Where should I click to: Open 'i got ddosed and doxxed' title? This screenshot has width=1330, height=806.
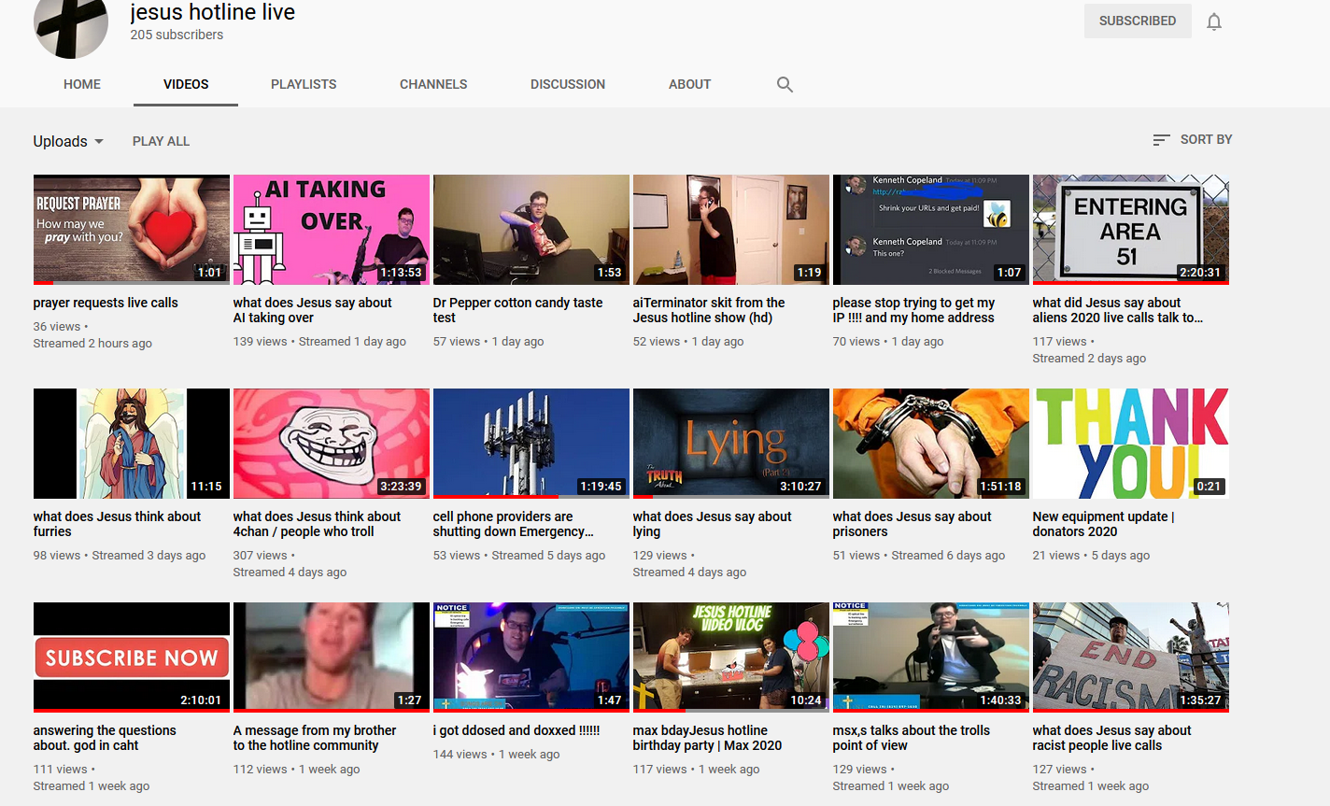[516, 730]
